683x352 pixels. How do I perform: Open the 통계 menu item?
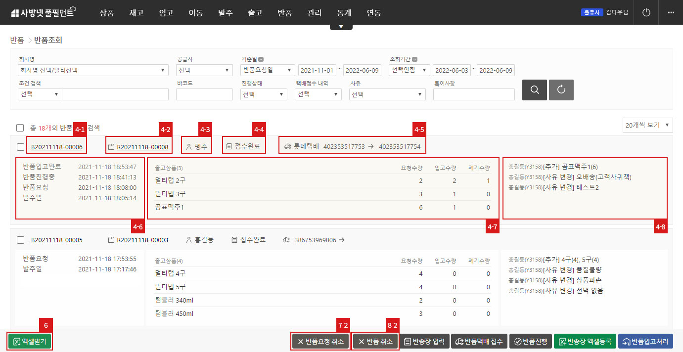point(344,13)
